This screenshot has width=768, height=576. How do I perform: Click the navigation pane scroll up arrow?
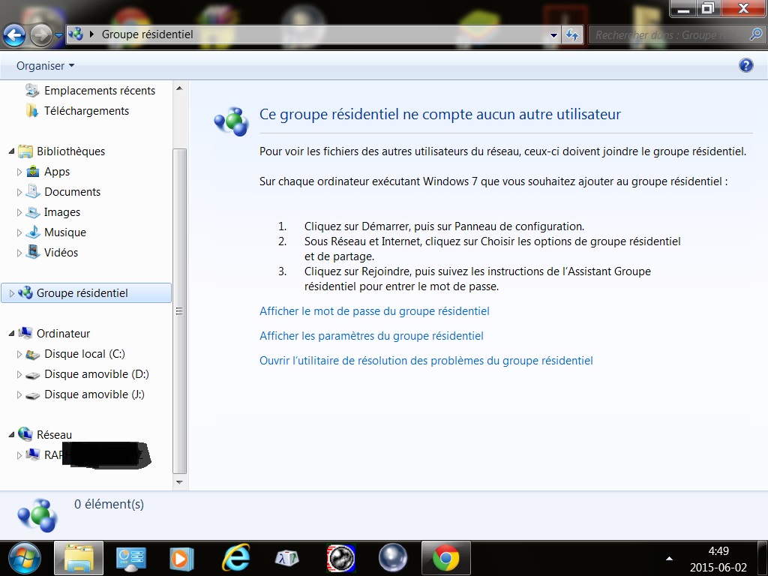tap(179, 88)
